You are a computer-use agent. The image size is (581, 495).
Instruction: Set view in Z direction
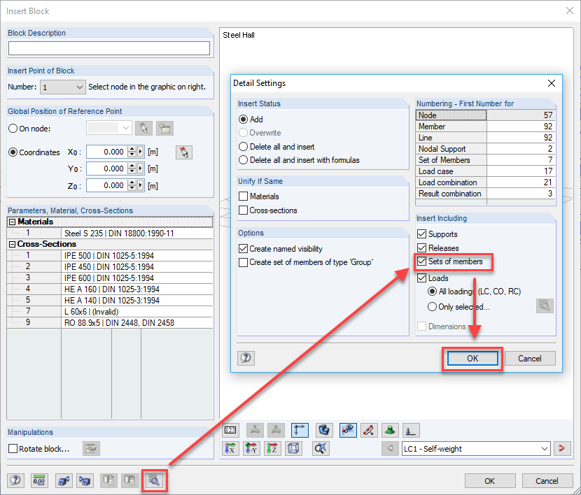(x=272, y=448)
